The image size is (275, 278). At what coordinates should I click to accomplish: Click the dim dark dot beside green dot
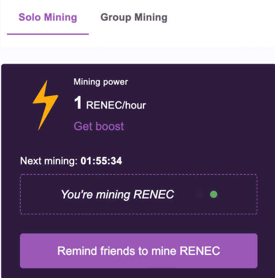pyautogui.click(x=199, y=194)
